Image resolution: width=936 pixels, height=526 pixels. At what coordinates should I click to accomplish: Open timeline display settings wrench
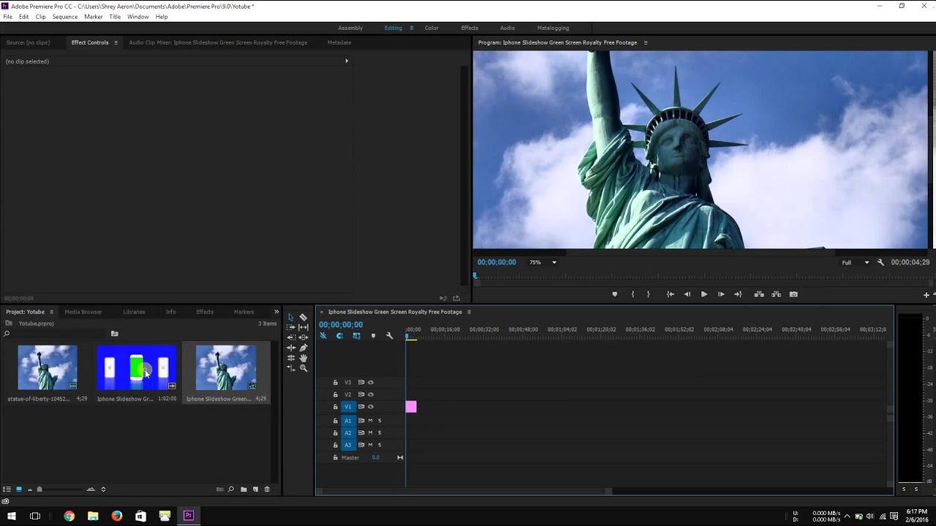[x=389, y=336]
